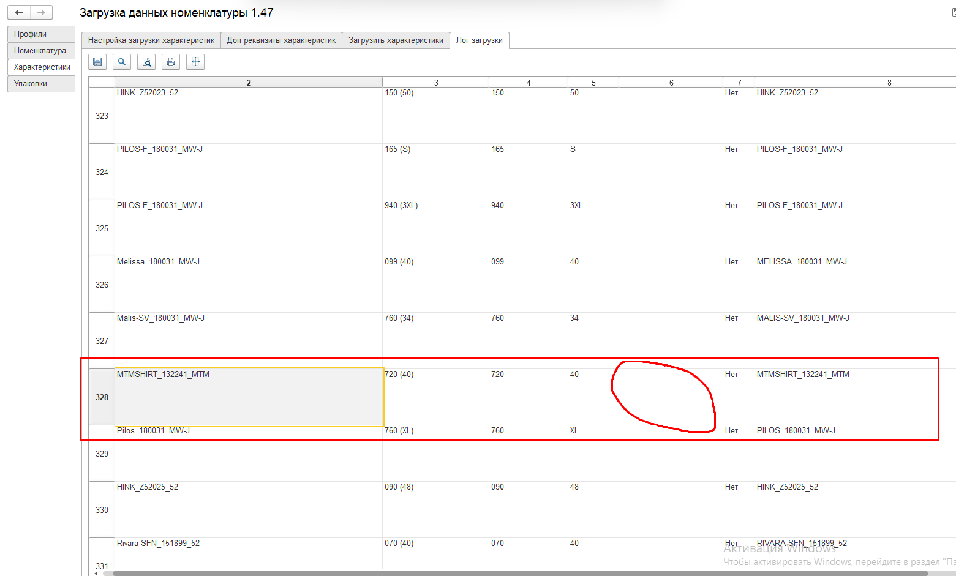This screenshot has width=956, height=576.
Task: Select the cell 760 (XL)
Action: (436, 454)
